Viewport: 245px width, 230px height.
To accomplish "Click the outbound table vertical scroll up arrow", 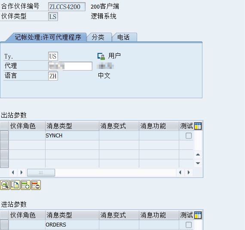I will pos(198,155).
